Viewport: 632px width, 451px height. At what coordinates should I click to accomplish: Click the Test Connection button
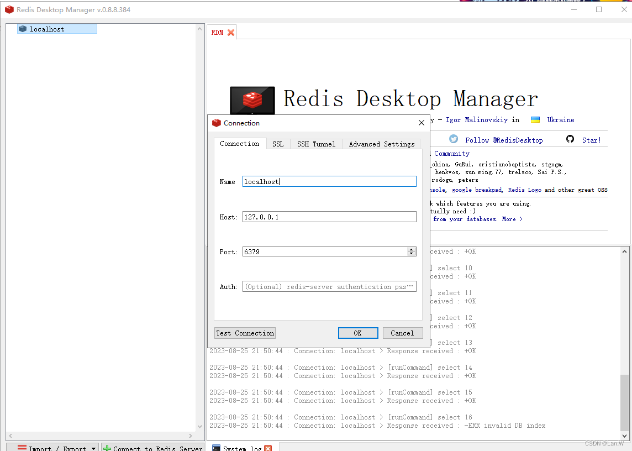click(245, 333)
